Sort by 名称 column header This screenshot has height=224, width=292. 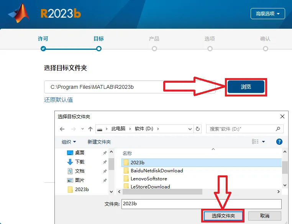click(127, 153)
